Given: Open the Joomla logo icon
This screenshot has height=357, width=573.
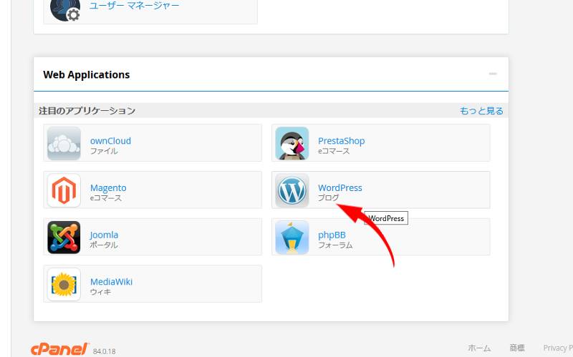Looking at the screenshot, I should point(64,238).
